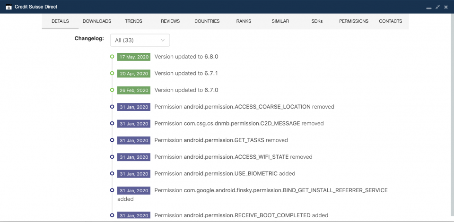Viewport: 454px width, 222px height.
Task: Click the android.permission.GET_TASKS entry
Action: [221, 140]
